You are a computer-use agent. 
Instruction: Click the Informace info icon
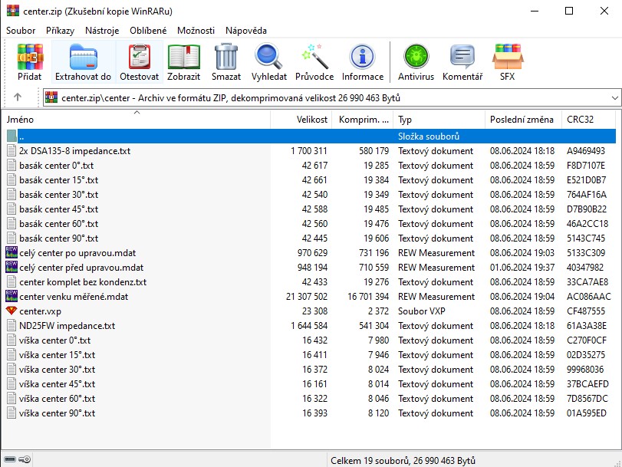(362, 57)
